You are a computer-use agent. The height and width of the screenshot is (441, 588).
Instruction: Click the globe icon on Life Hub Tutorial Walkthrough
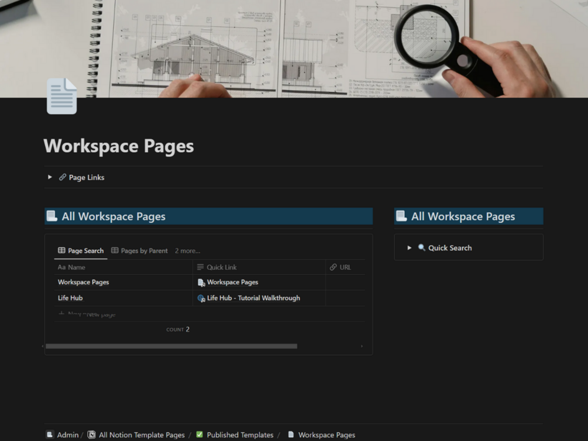point(202,298)
